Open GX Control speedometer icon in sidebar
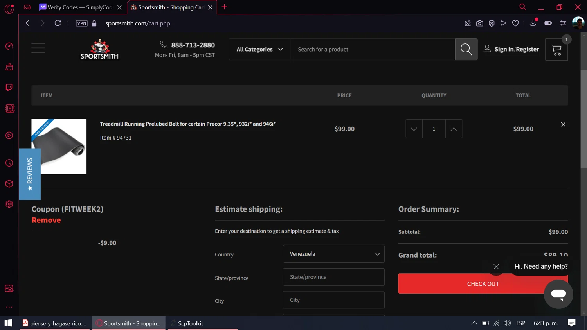Screen dimensions: 587x330 click(x=9, y=46)
